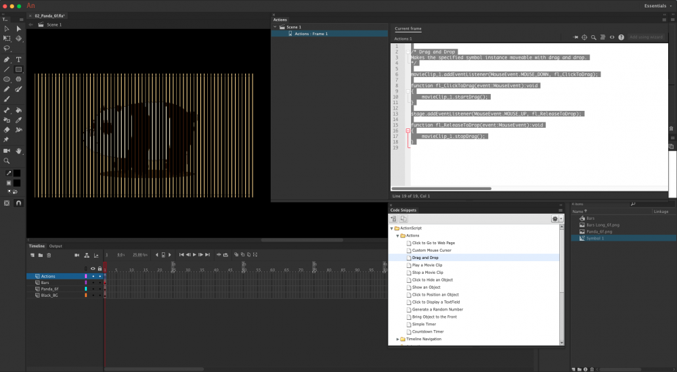Select the Lasso tool

(7, 48)
